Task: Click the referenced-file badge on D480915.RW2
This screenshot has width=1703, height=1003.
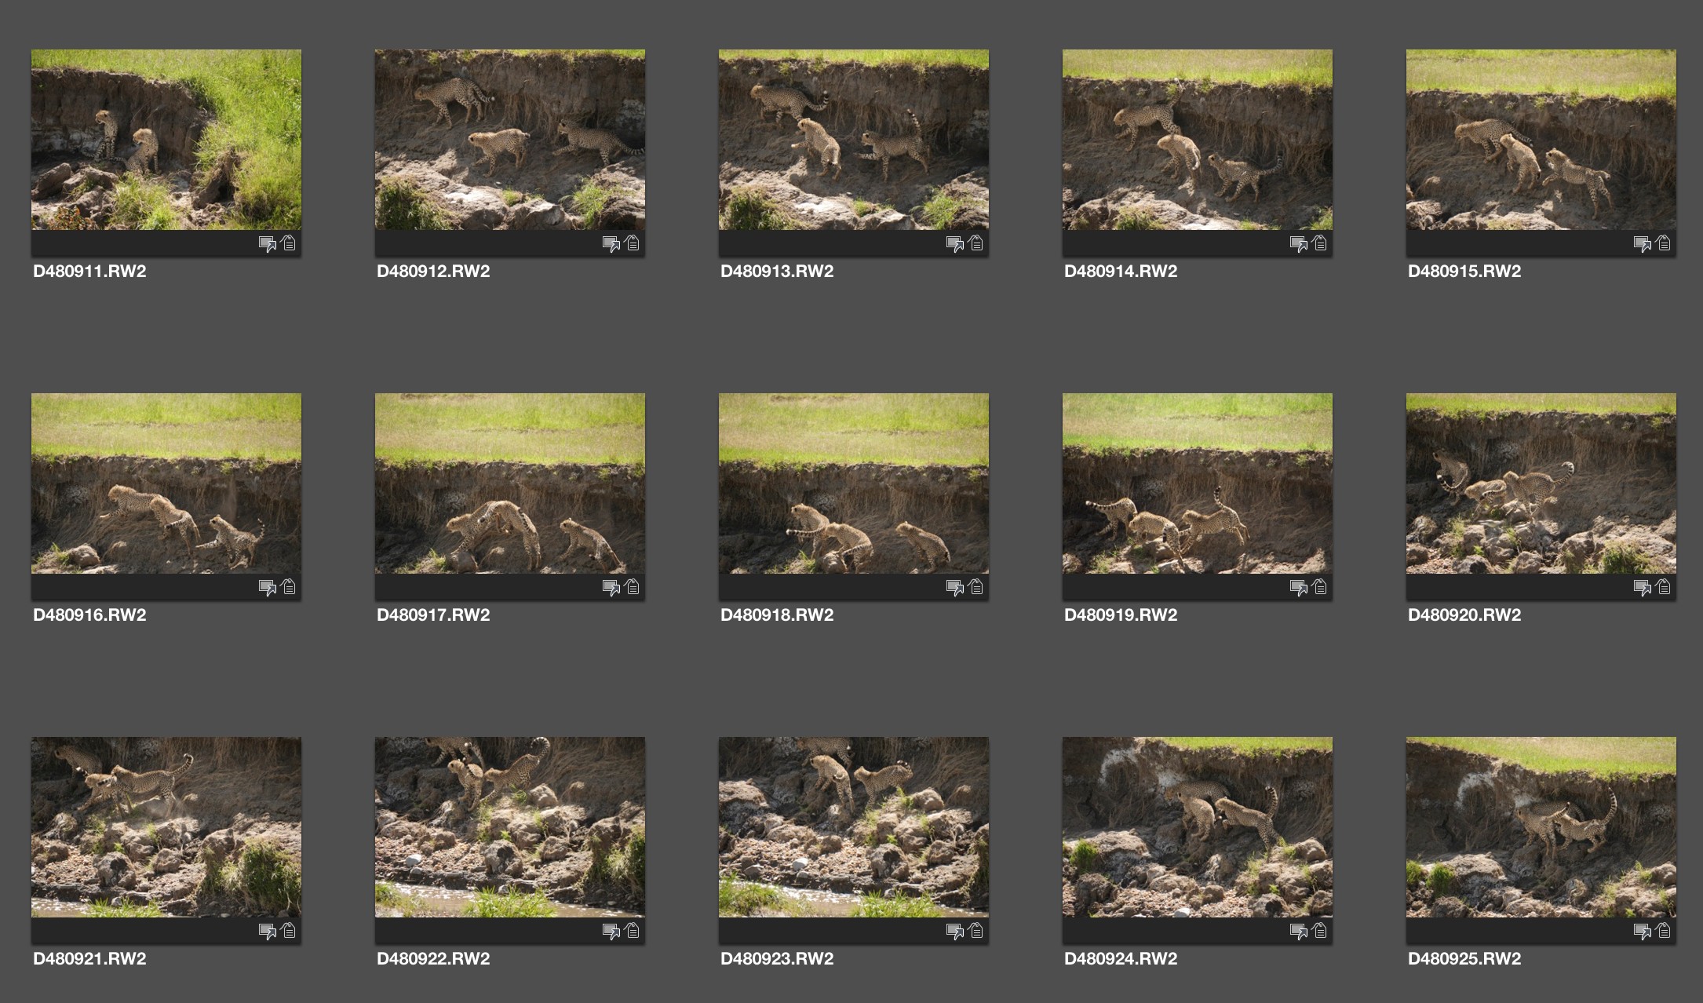Action: coord(1643,244)
